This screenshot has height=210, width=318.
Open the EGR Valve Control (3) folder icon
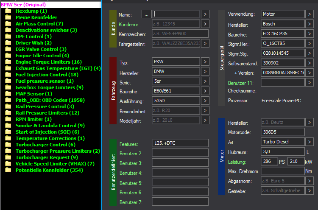click(8, 49)
